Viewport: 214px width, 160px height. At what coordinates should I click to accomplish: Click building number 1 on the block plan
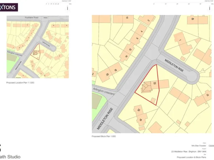pyautogui.click(x=180, y=41)
